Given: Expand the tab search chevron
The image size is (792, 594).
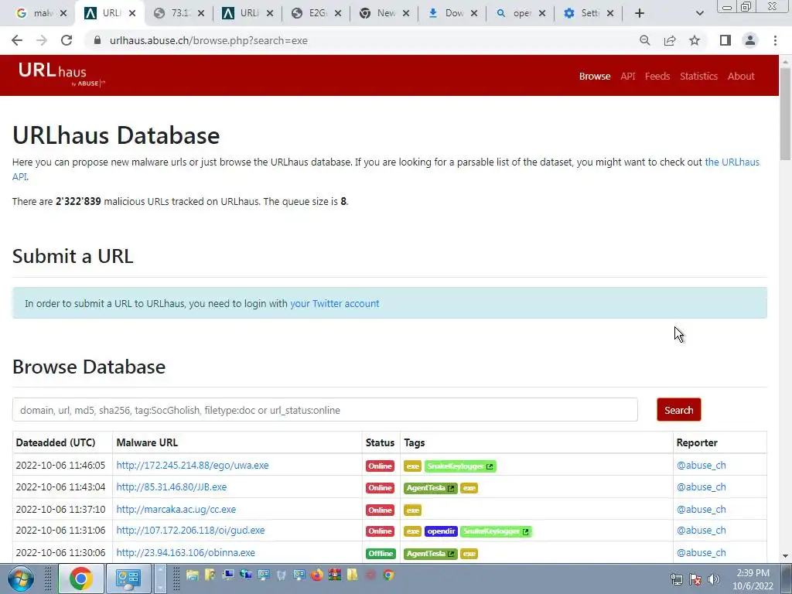Looking at the screenshot, I should (x=699, y=13).
